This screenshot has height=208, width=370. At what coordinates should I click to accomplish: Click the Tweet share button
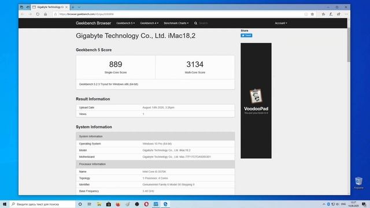246,35
